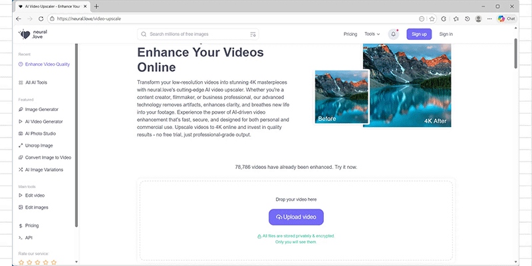Viewport: 532px width, 266px height.
Task: Expand Edit video in Main tools
Action: click(x=35, y=195)
